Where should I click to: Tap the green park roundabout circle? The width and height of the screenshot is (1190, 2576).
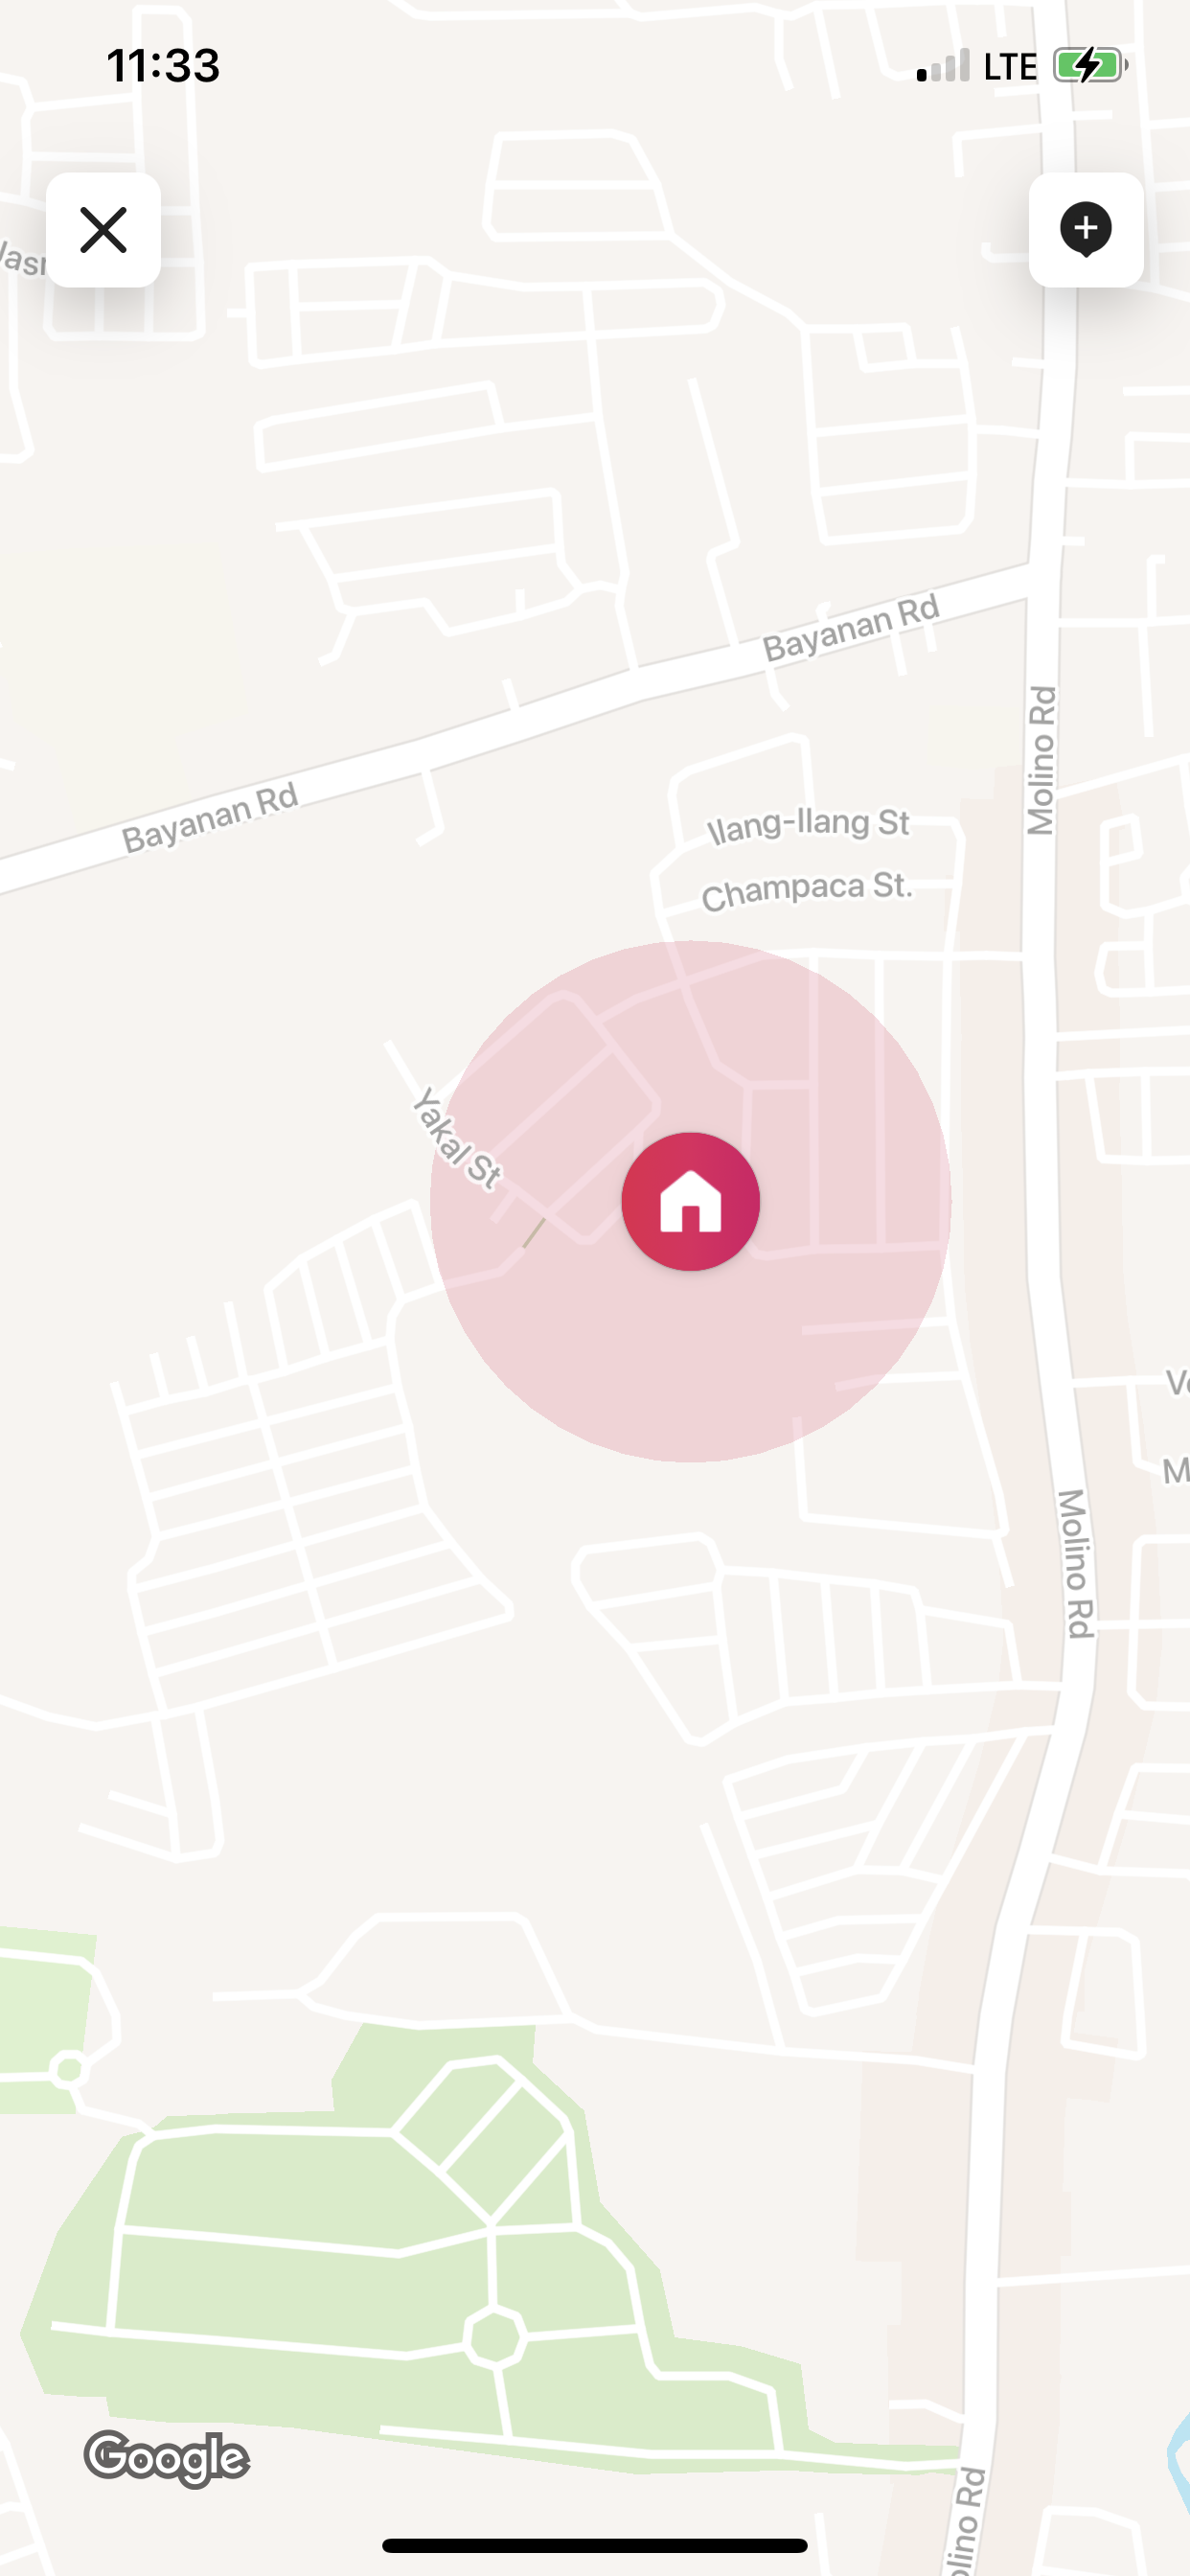tap(494, 2338)
